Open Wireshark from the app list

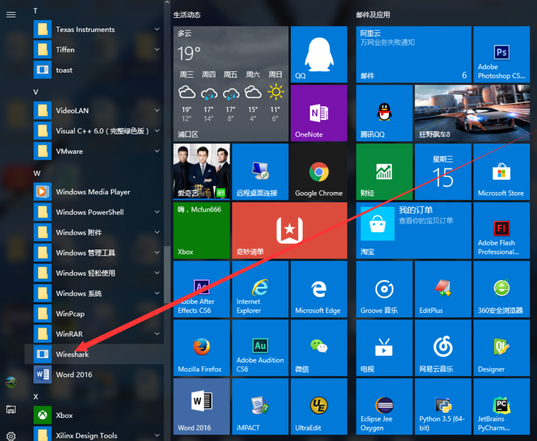[x=72, y=354]
